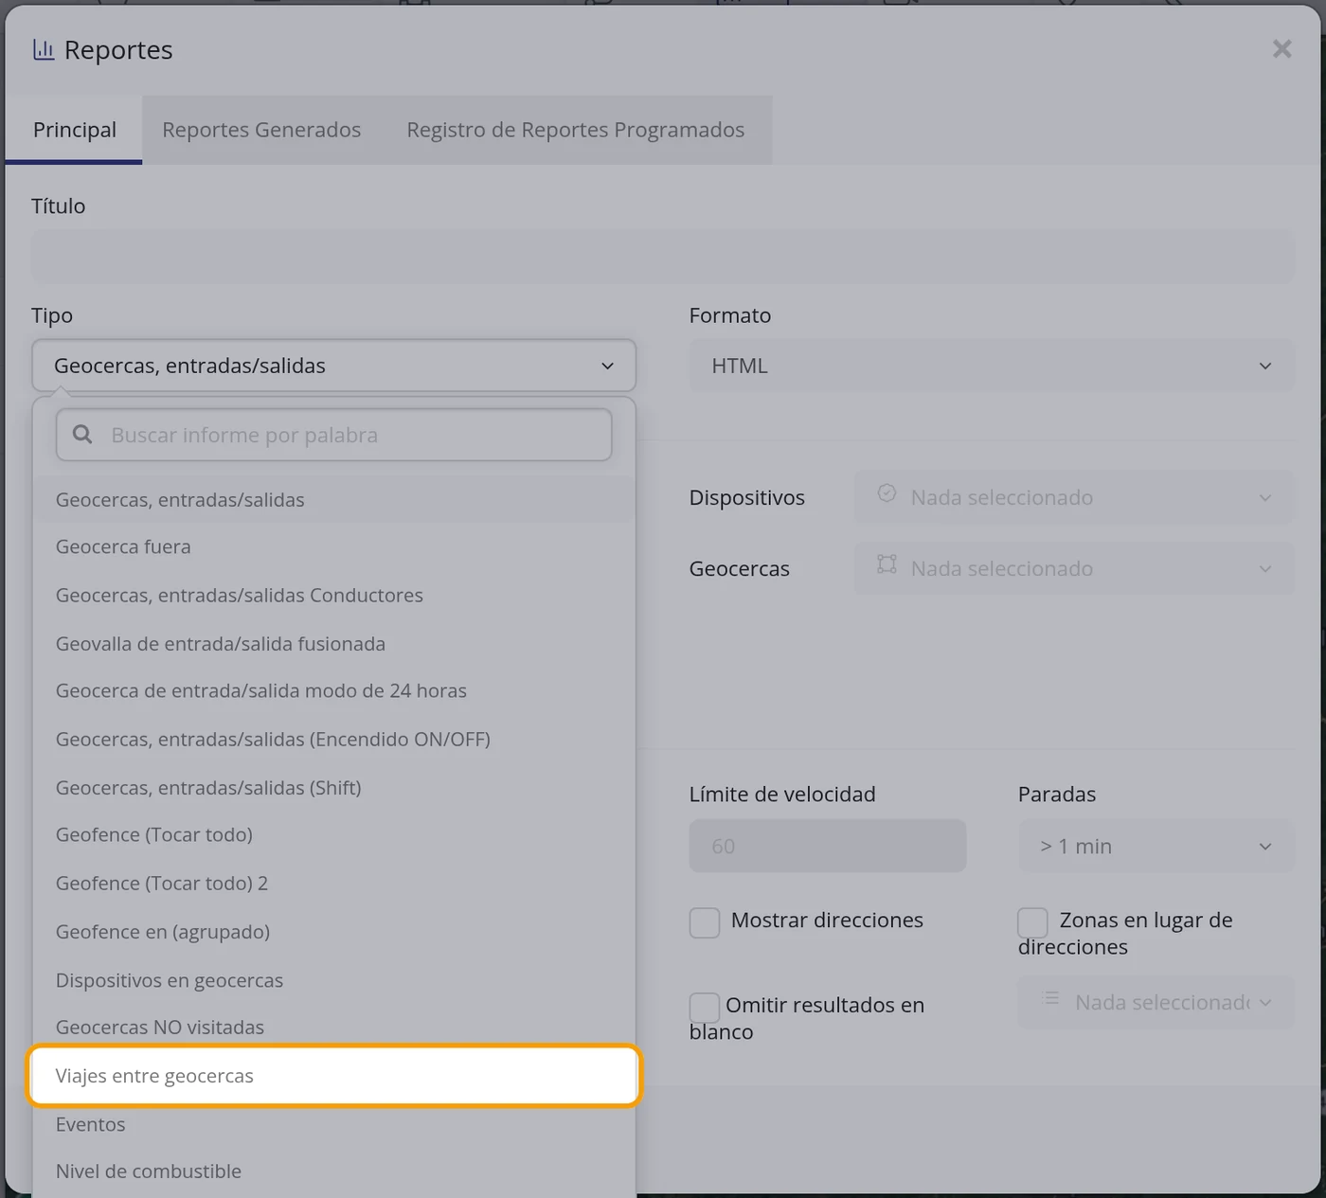Choose Geofence en (agrupado)
Viewport: 1326px width, 1198px height.
333,931
